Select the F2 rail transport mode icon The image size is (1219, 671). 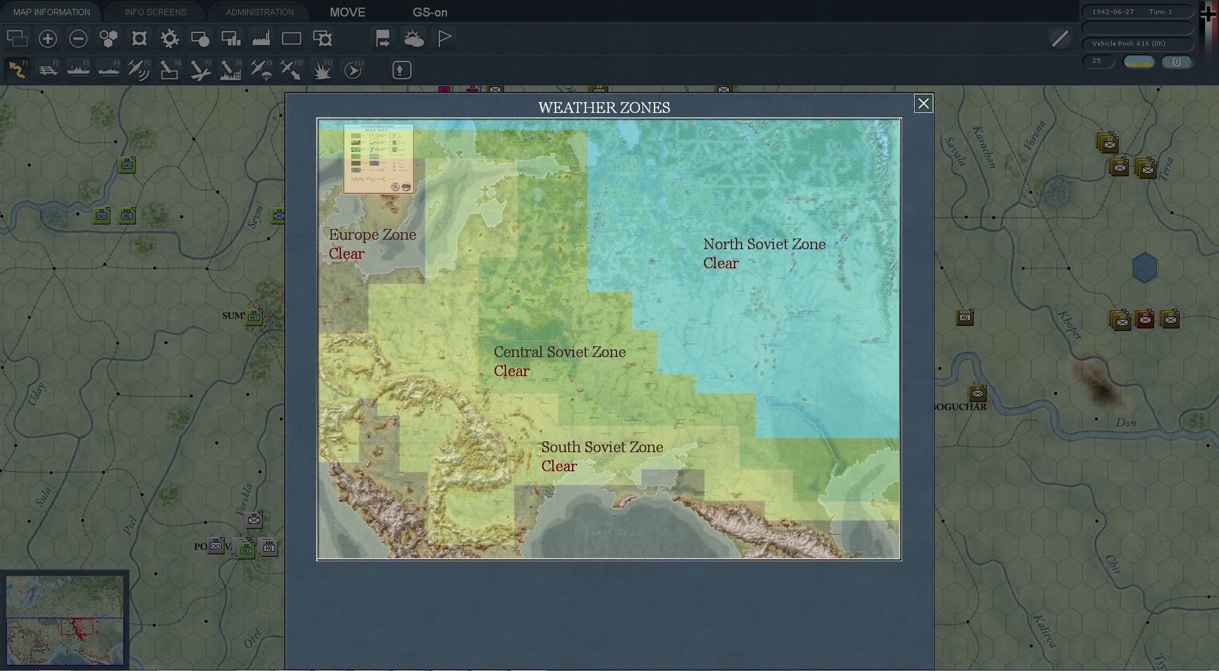click(49, 70)
